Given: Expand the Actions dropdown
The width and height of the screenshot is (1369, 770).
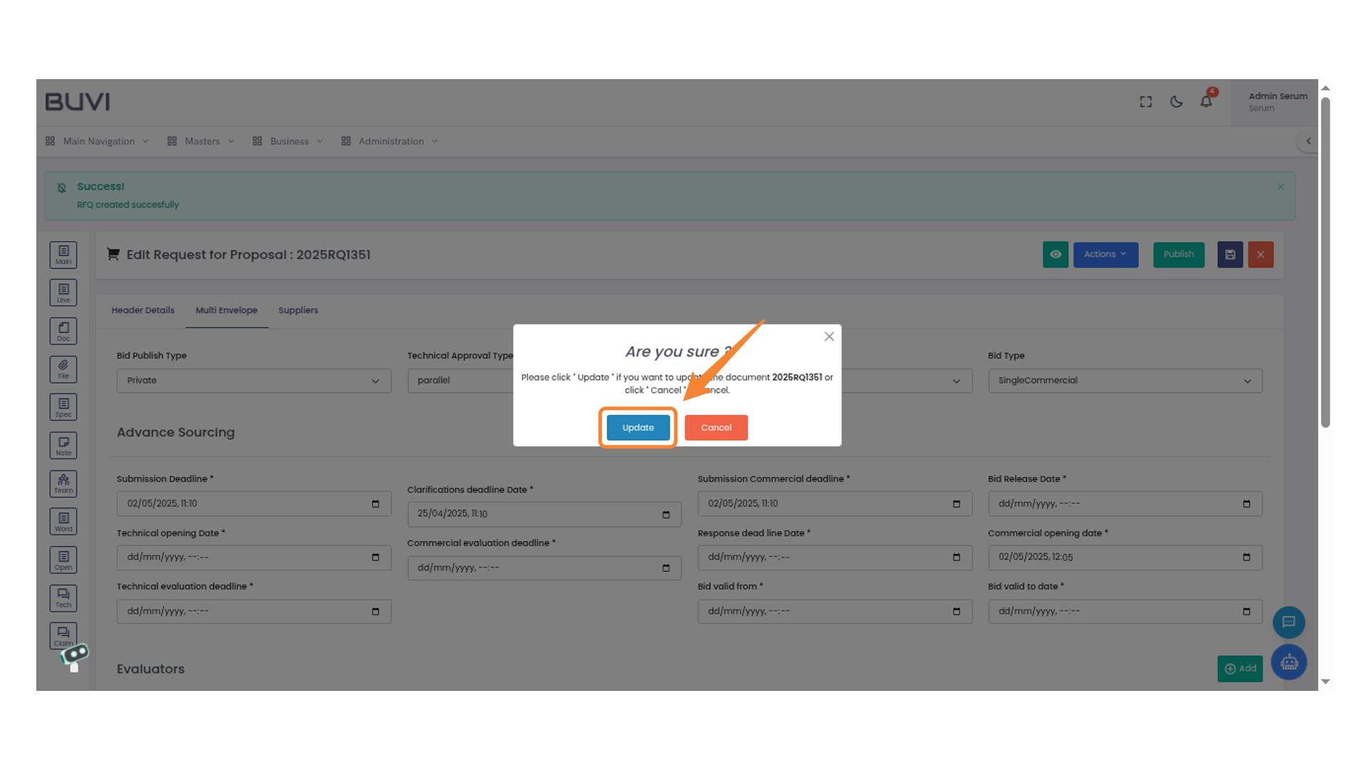Looking at the screenshot, I should point(1105,255).
